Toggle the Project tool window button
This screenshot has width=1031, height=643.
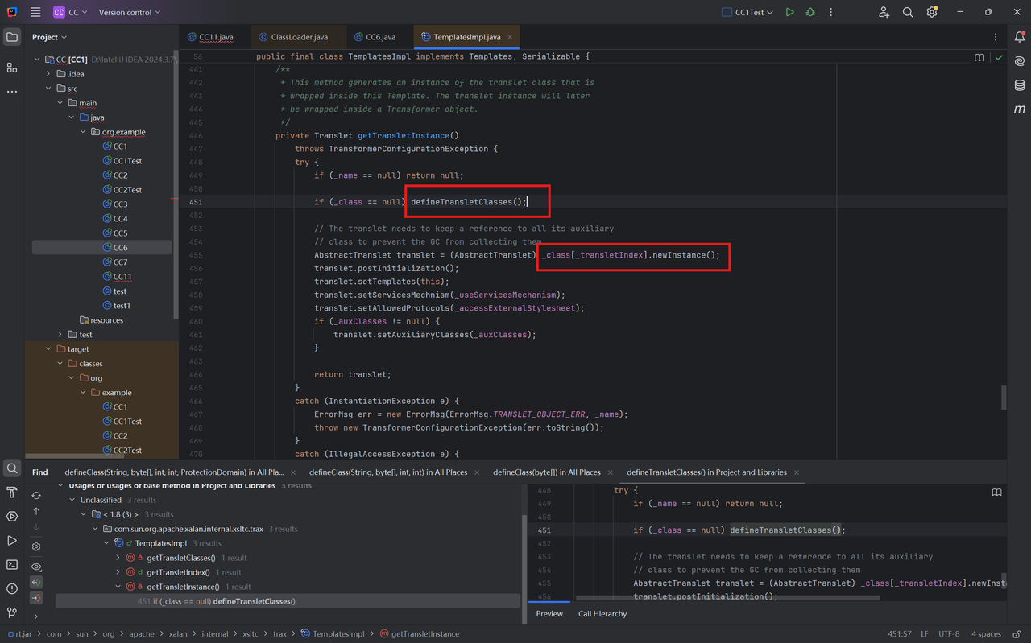12,37
